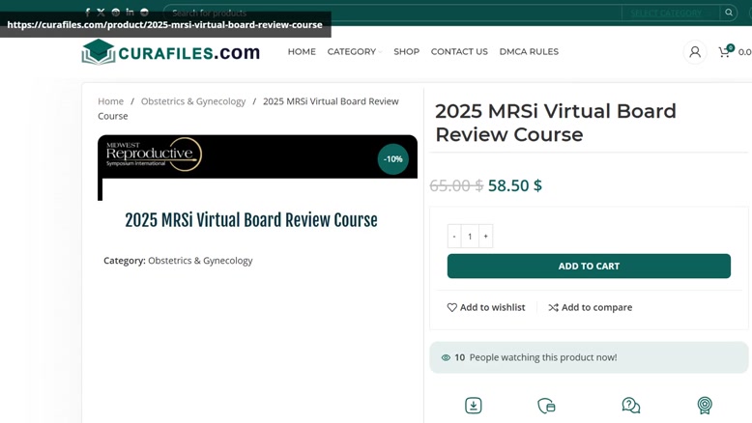The image size is (752, 423).
Task: Go to the HOME menu item
Action: pyautogui.click(x=302, y=52)
